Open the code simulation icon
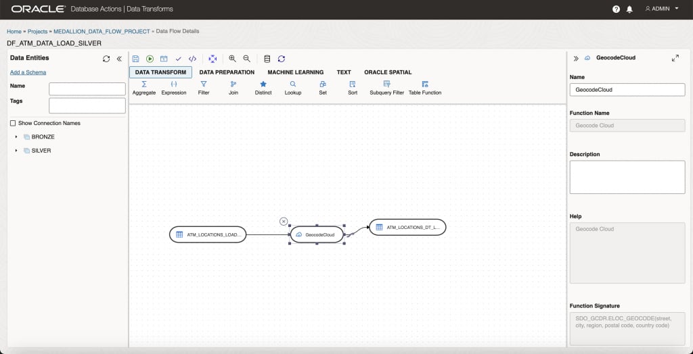Image resolution: width=693 pixels, height=354 pixels. pos(192,59)
